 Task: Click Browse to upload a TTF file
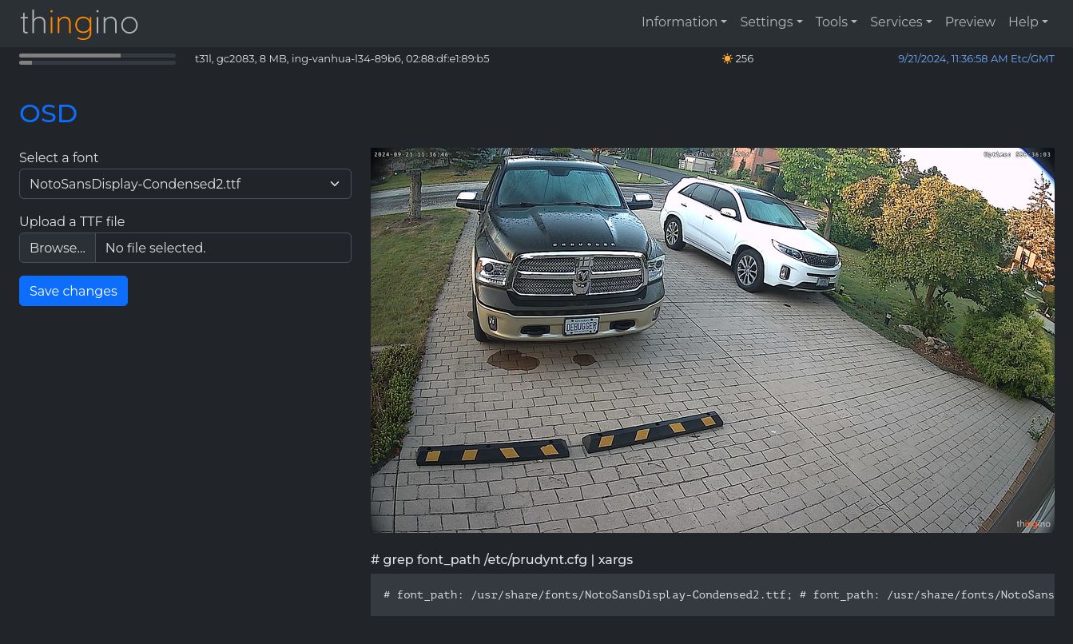[x=58, y=248]
